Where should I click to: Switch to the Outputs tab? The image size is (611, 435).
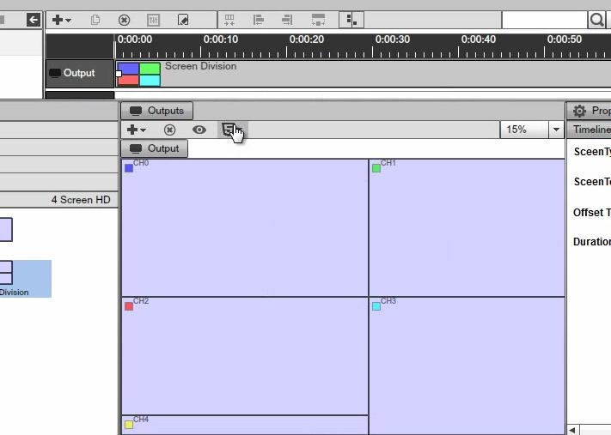tap(157, 111)
